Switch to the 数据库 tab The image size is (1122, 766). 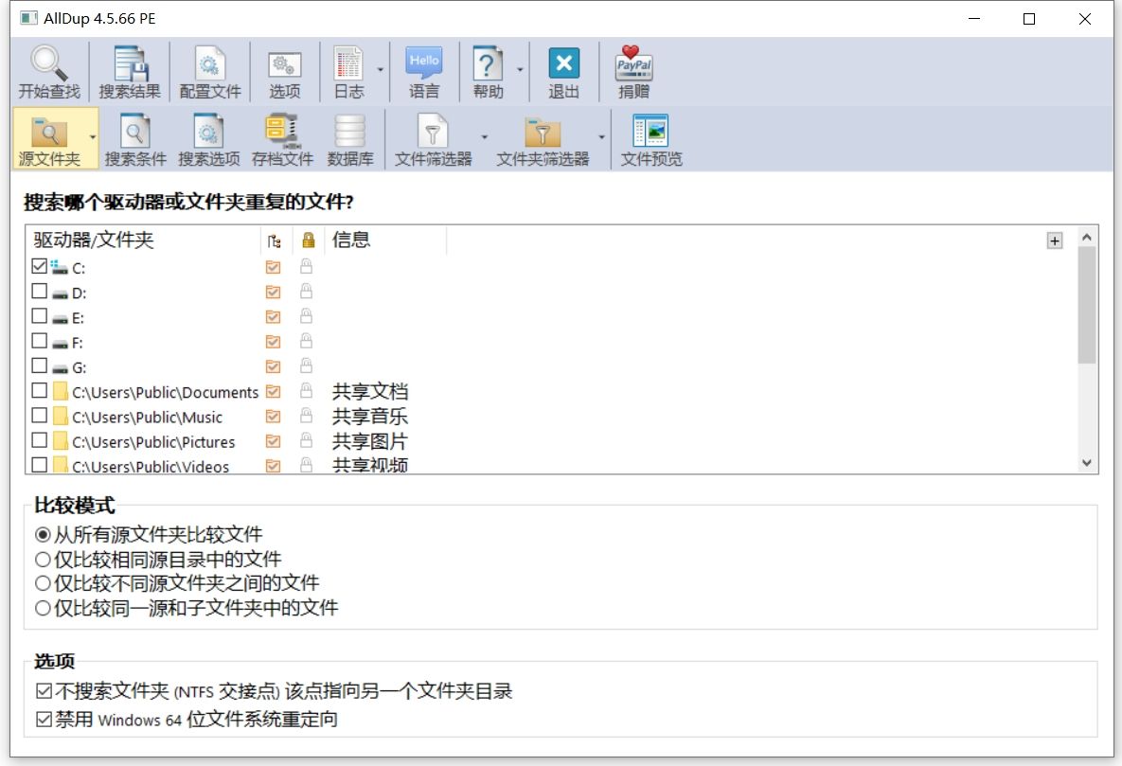point(350,139)
